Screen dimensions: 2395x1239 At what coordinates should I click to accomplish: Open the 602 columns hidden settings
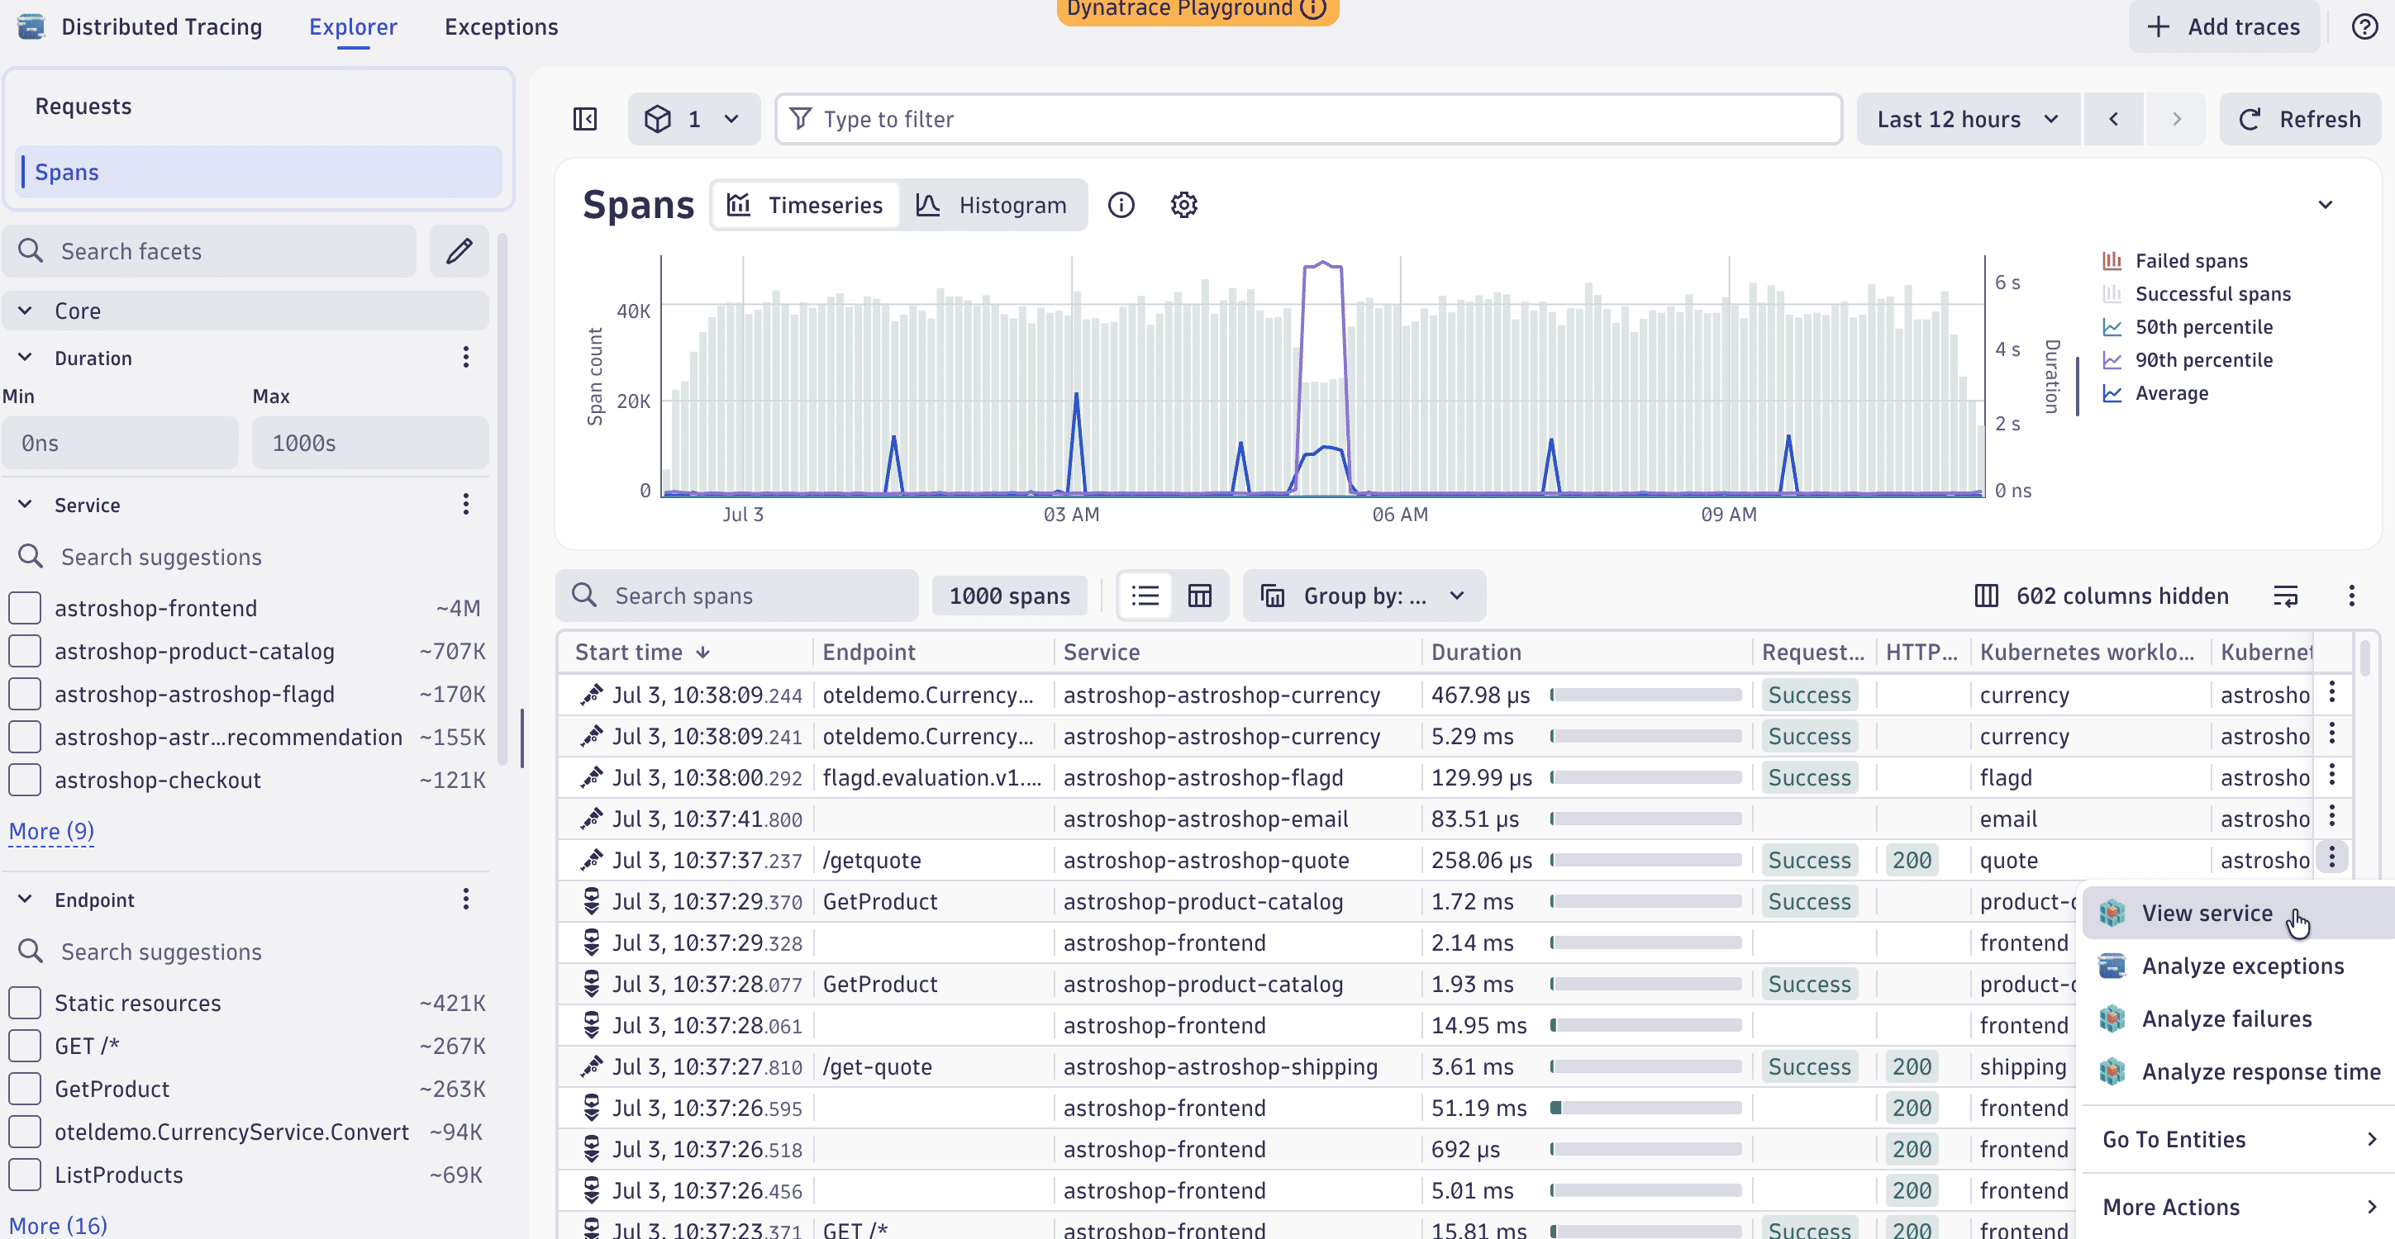click(x=2101, y=596)
